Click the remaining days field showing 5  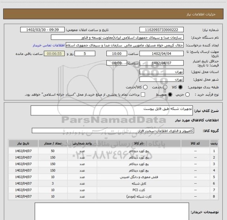pyautogui.click(x=85, y=54)
